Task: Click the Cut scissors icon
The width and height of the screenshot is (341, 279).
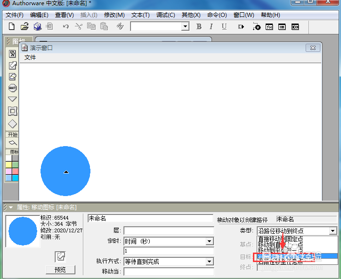Action: pyautogui.click(x=79, y=26)
